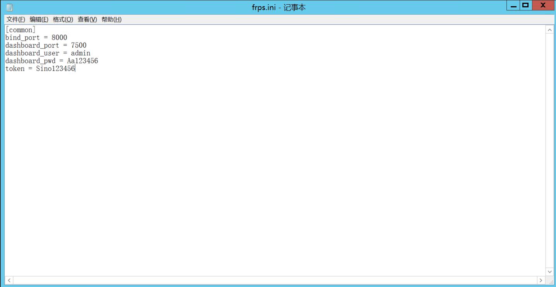The image size is (556, 287).
Task: Click the vertical scrollbar up arrow
Action: [549, 29]
